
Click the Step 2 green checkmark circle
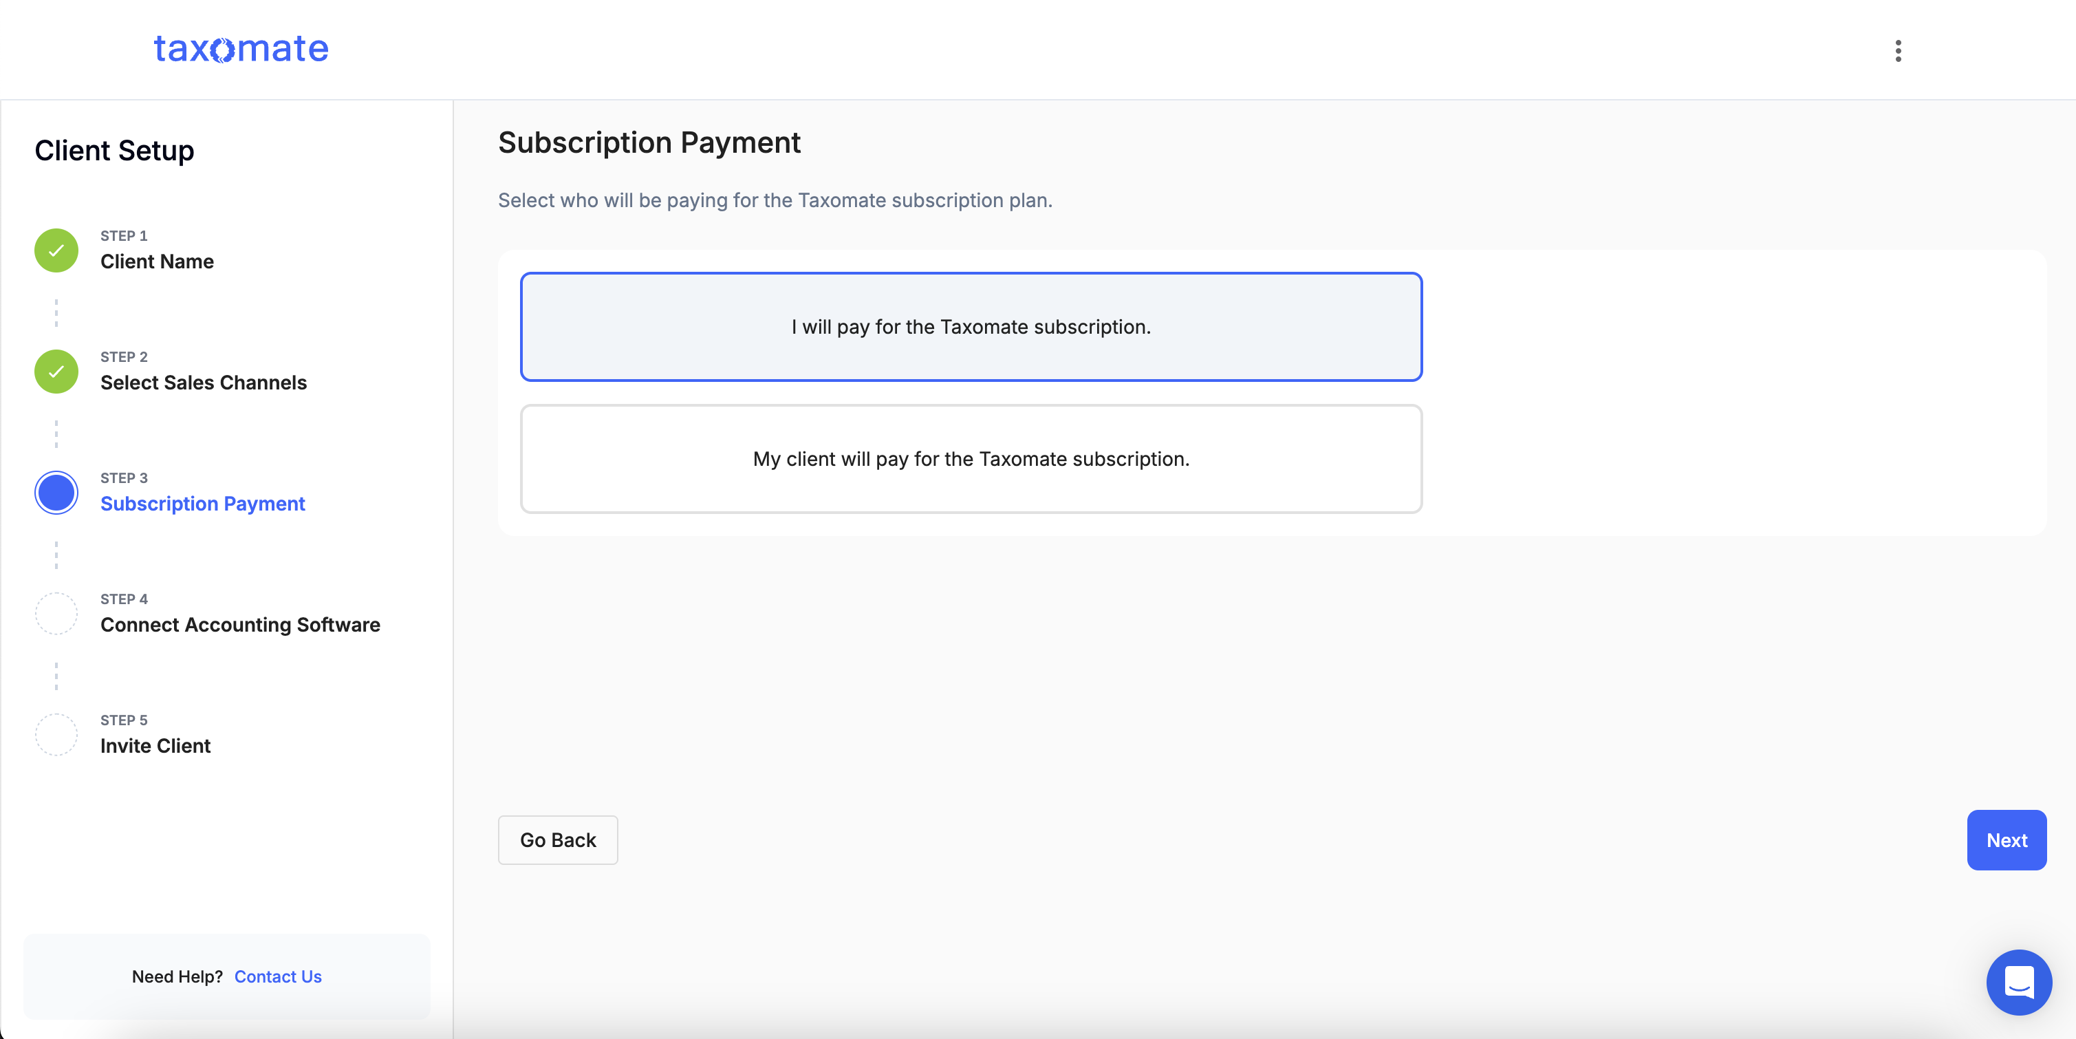pos(56,371)
